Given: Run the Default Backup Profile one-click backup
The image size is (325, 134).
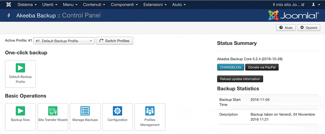Looking at the screenshot, I should [20, 74].
